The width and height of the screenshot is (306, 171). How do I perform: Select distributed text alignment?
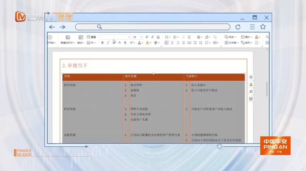click(189, 43)
